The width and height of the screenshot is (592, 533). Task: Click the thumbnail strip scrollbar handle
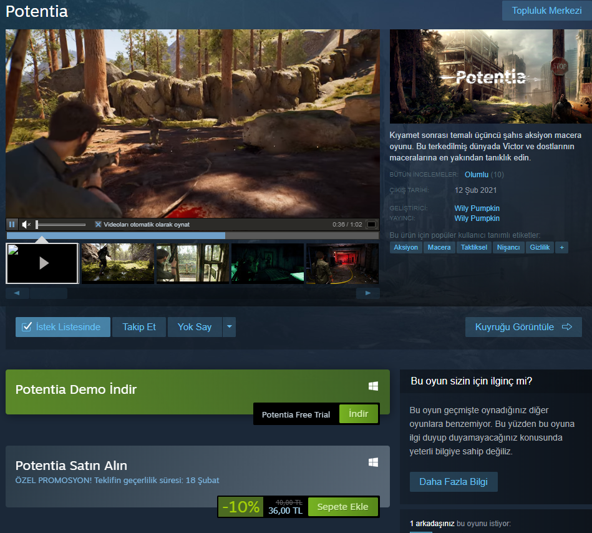pos(49,293)
